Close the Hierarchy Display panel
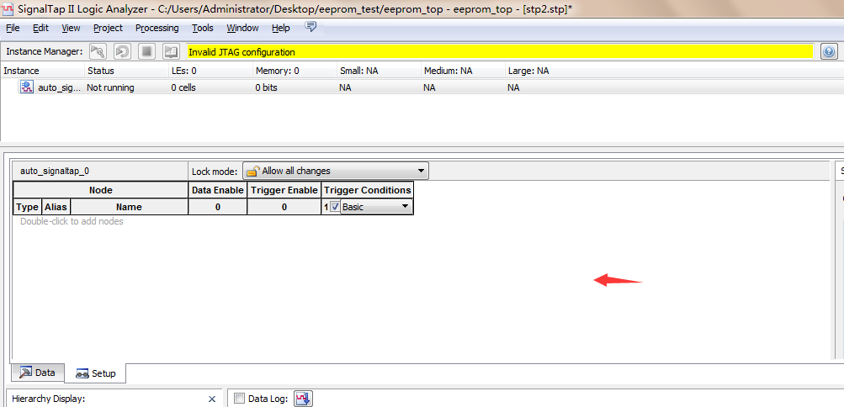844x407 pixels. pos(212,399)
